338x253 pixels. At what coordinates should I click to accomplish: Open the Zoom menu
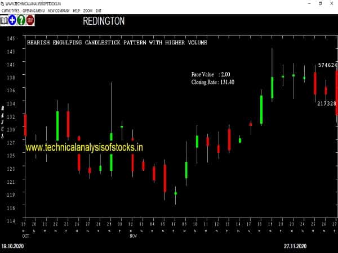(88, 11)
